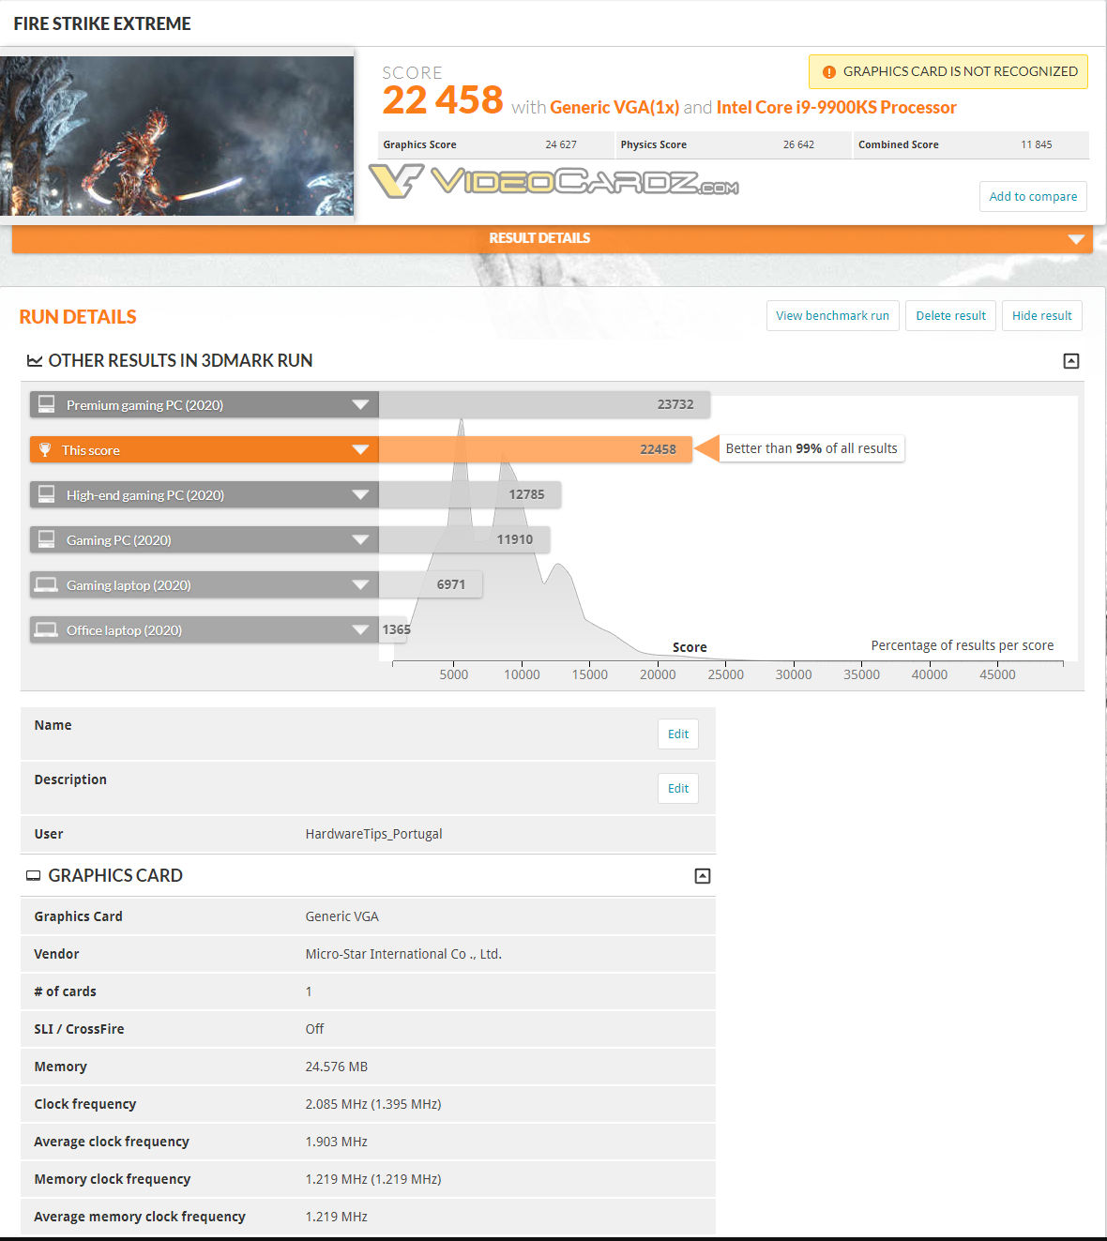The image size is (1107, 1241).
Task: Open the Generic VGA(1x) link
Action: [614, 107]
